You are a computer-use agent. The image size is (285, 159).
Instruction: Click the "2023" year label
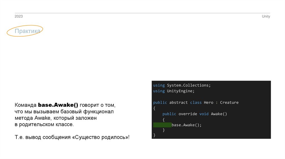(x=19, y=17)
